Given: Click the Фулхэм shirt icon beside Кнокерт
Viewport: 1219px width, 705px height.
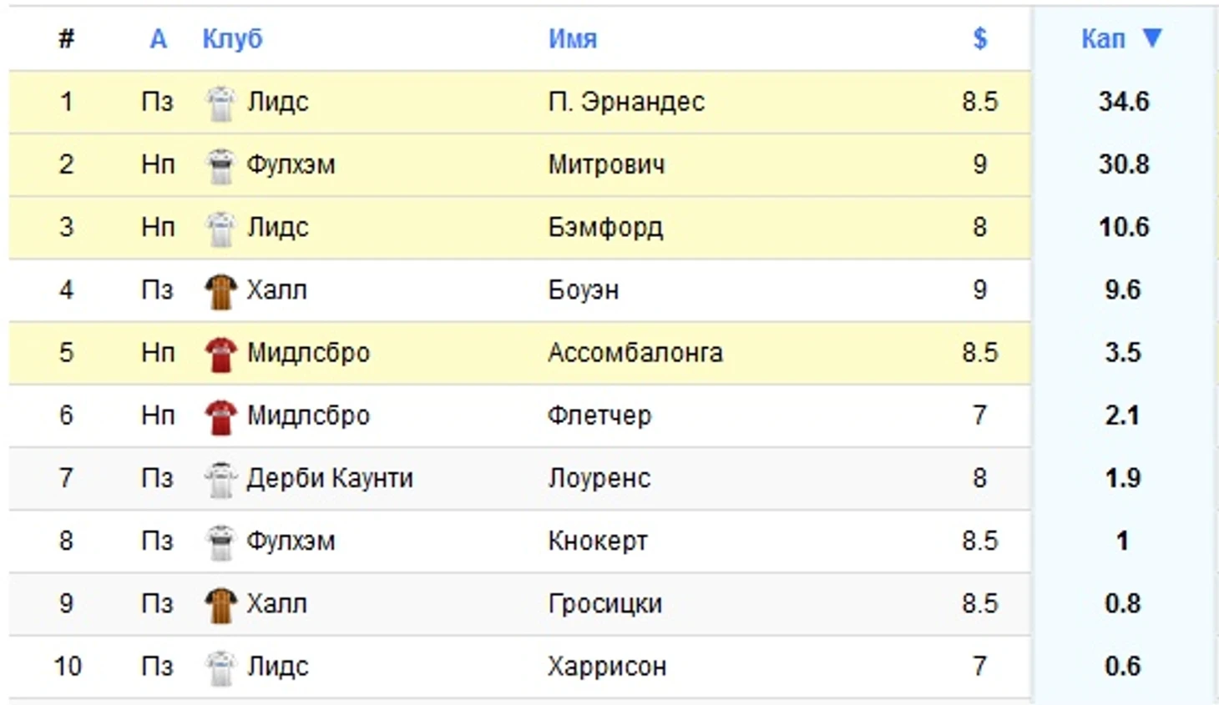Looking at the screenshot, I should pyautogui.click(x=220, y=541).
